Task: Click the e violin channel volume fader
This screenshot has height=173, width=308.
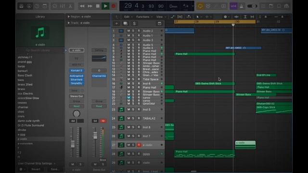Action: (x=73, y=144)
